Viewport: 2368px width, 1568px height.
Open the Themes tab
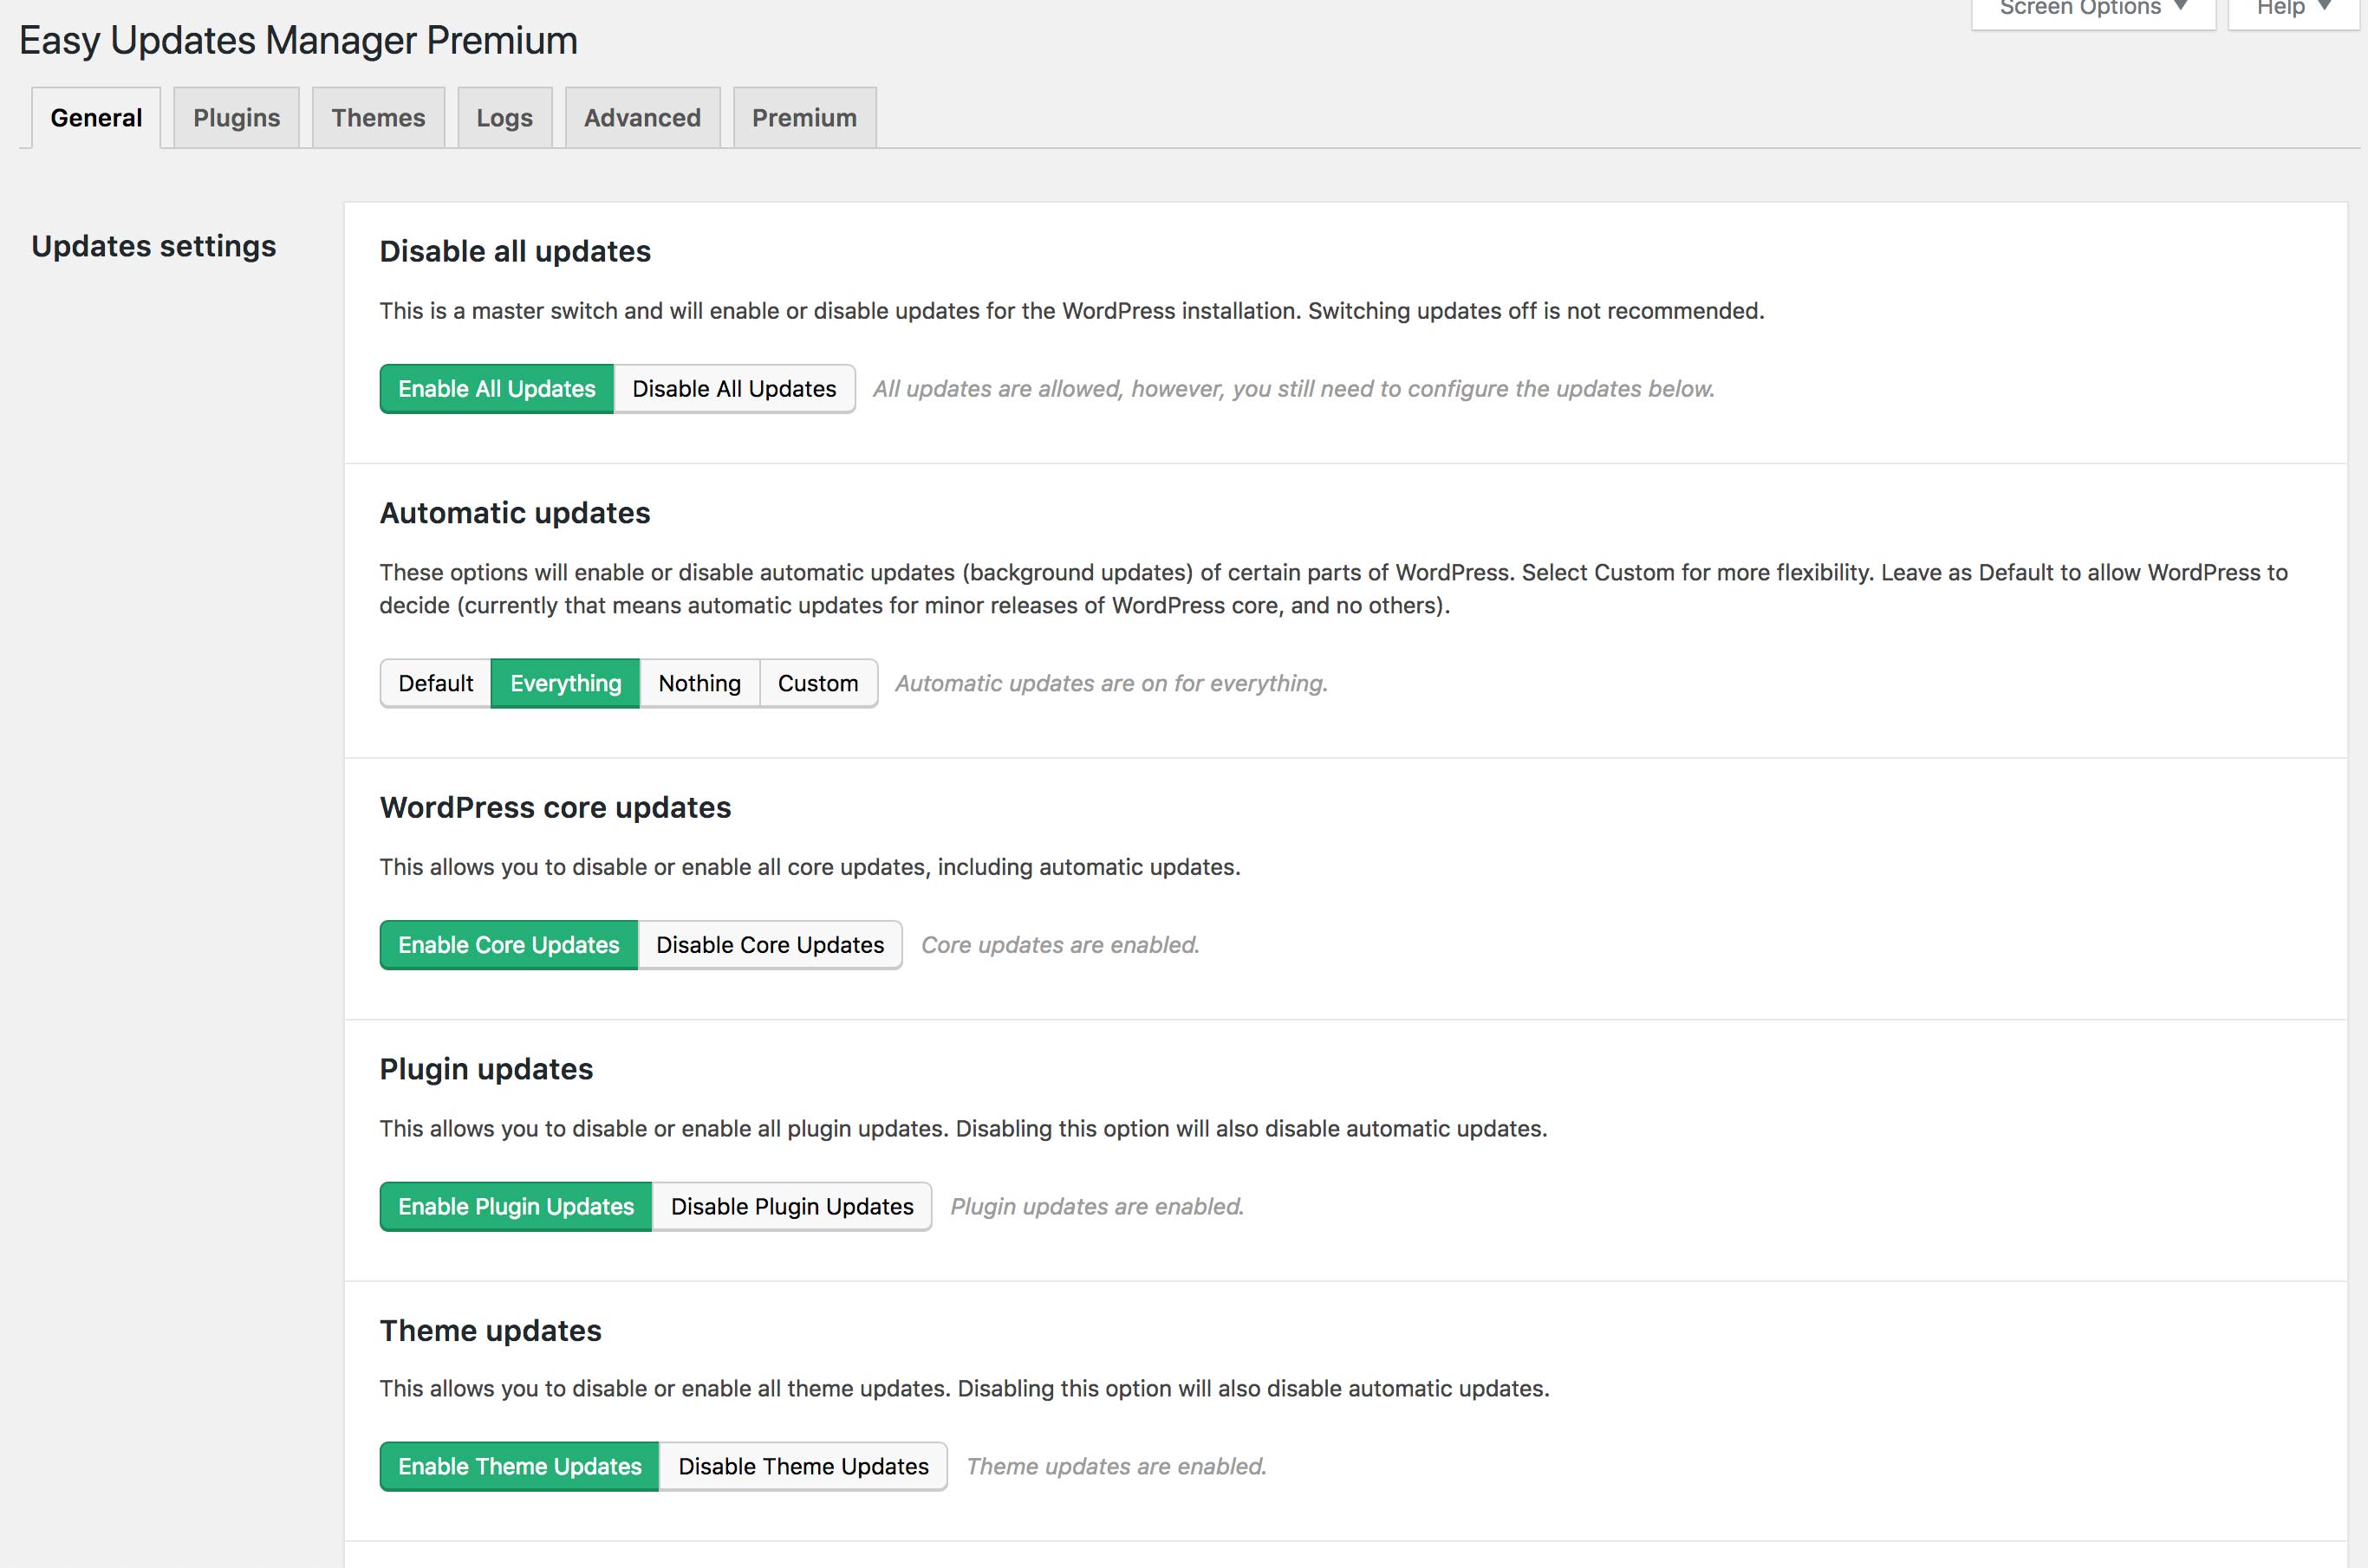coord(378,117)
